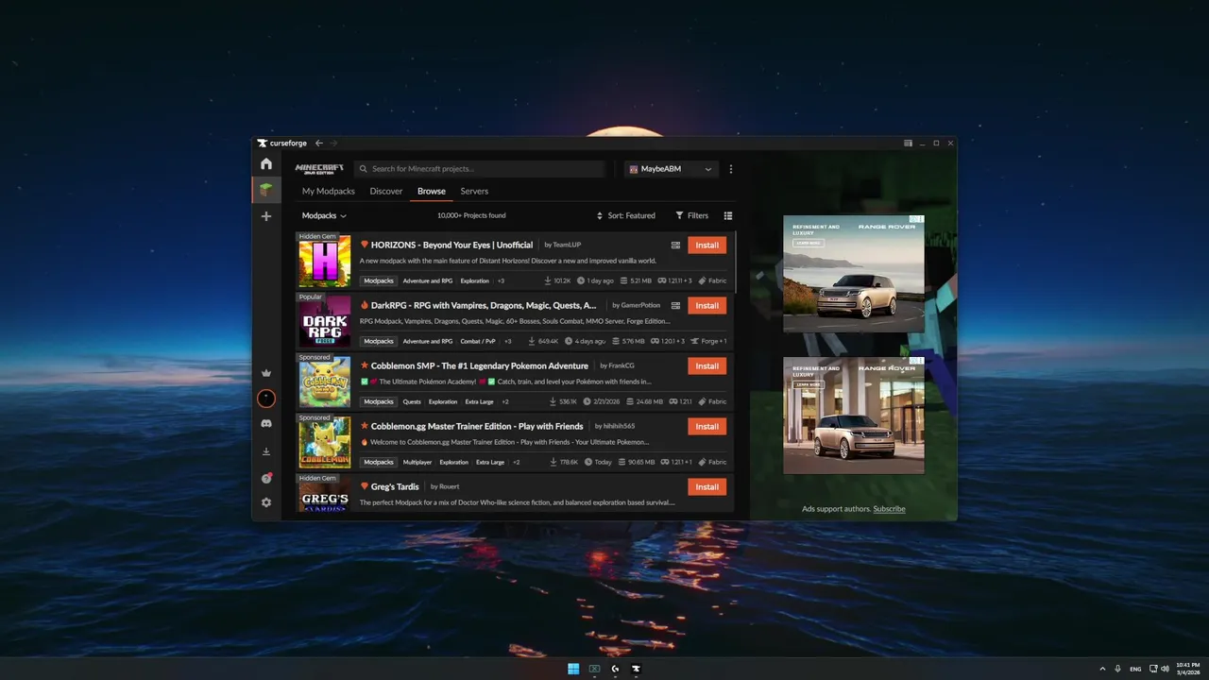
Task: Open server pack icon for DarkRPG modpack
Action: 675,305
